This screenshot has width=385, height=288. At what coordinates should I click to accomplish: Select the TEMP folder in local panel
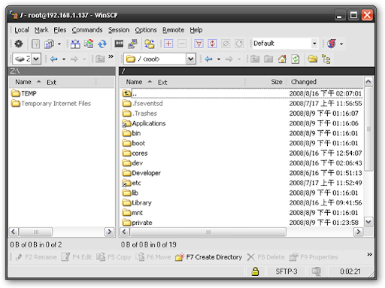coord(24,93)
